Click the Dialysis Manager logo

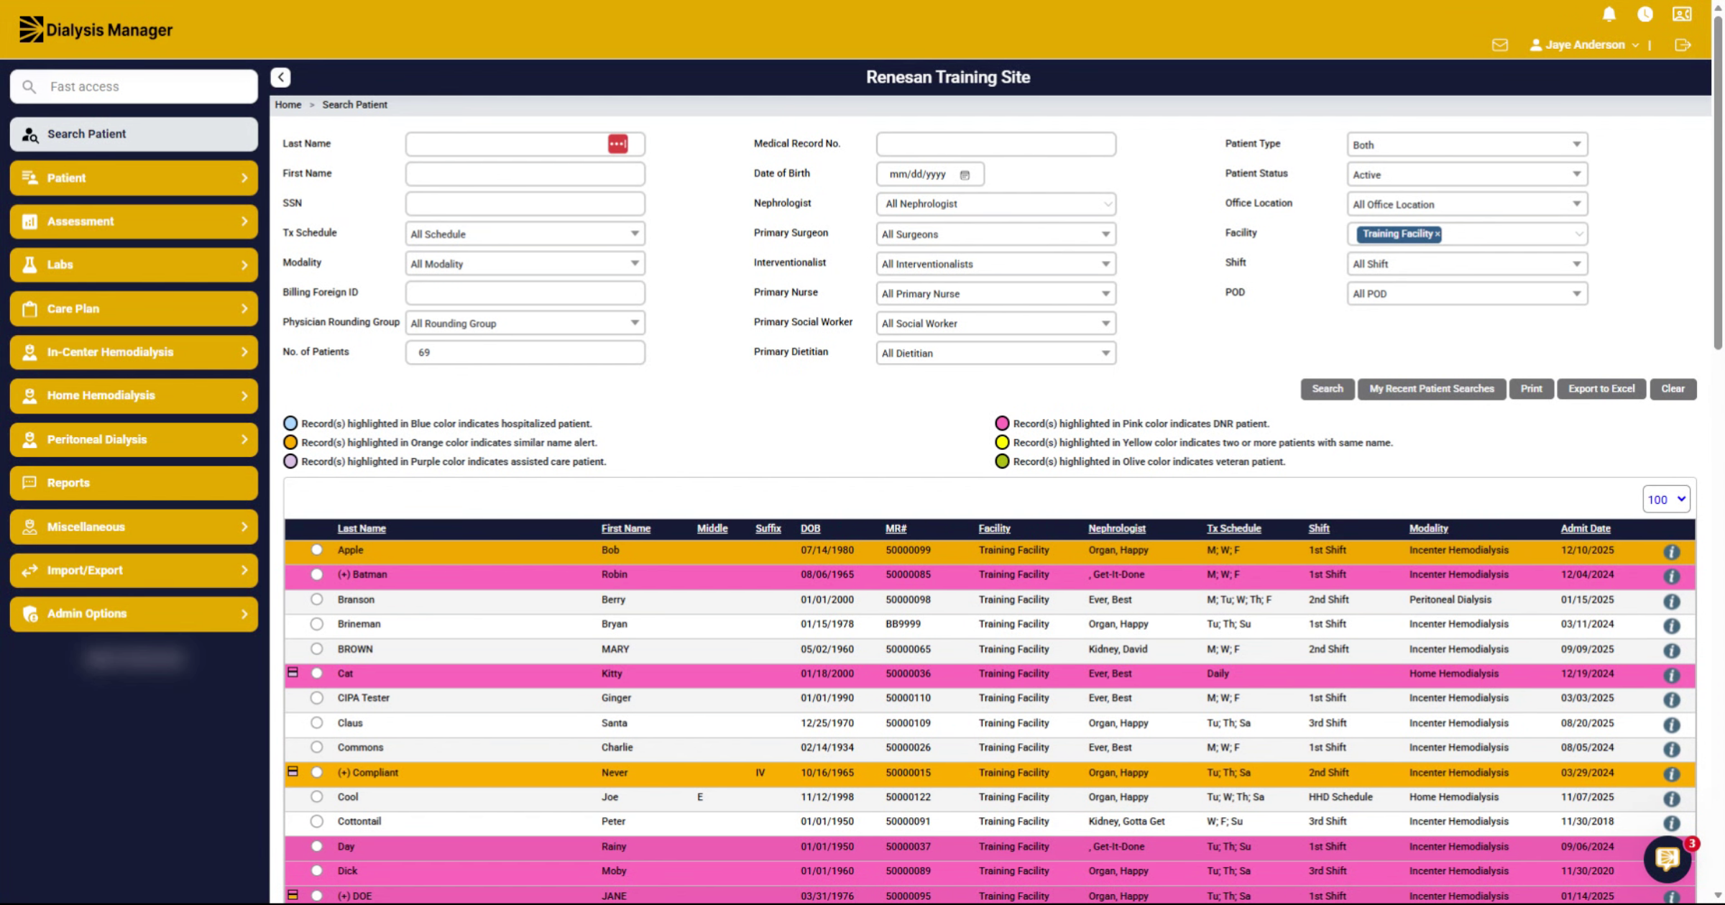(x=96, y=29)
